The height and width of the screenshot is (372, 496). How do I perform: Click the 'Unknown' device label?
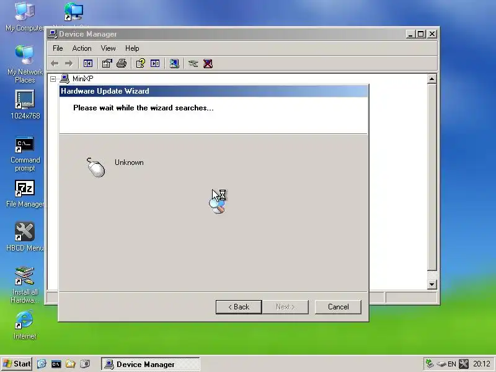click(129, 162)
